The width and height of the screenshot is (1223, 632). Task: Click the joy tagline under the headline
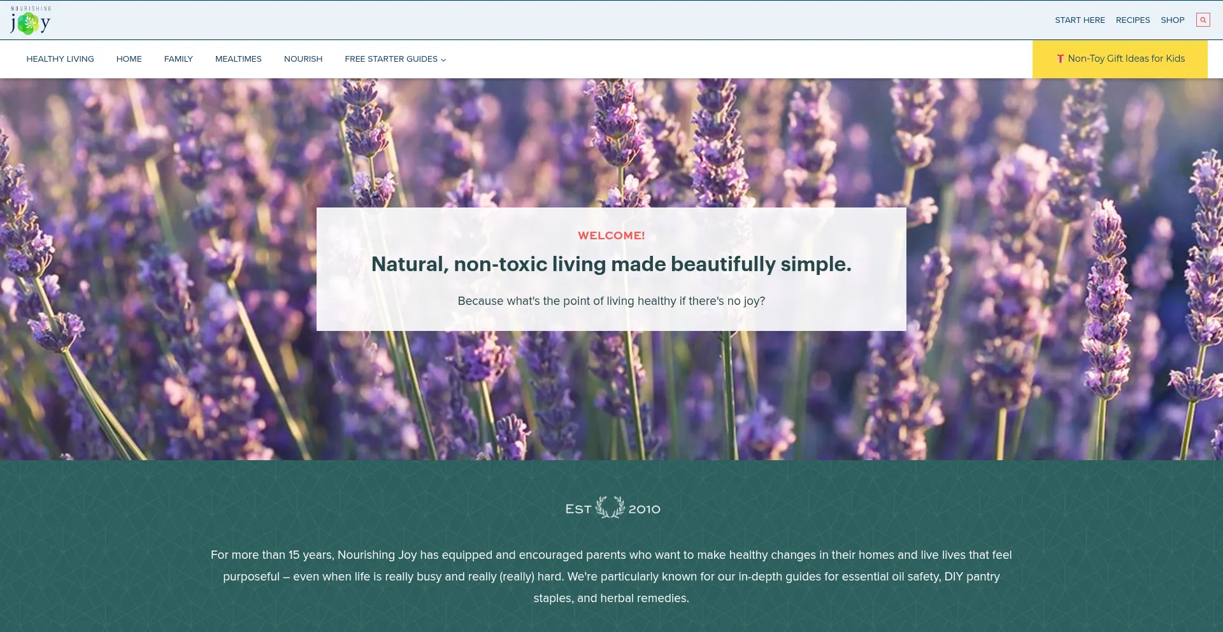[611, 300]
